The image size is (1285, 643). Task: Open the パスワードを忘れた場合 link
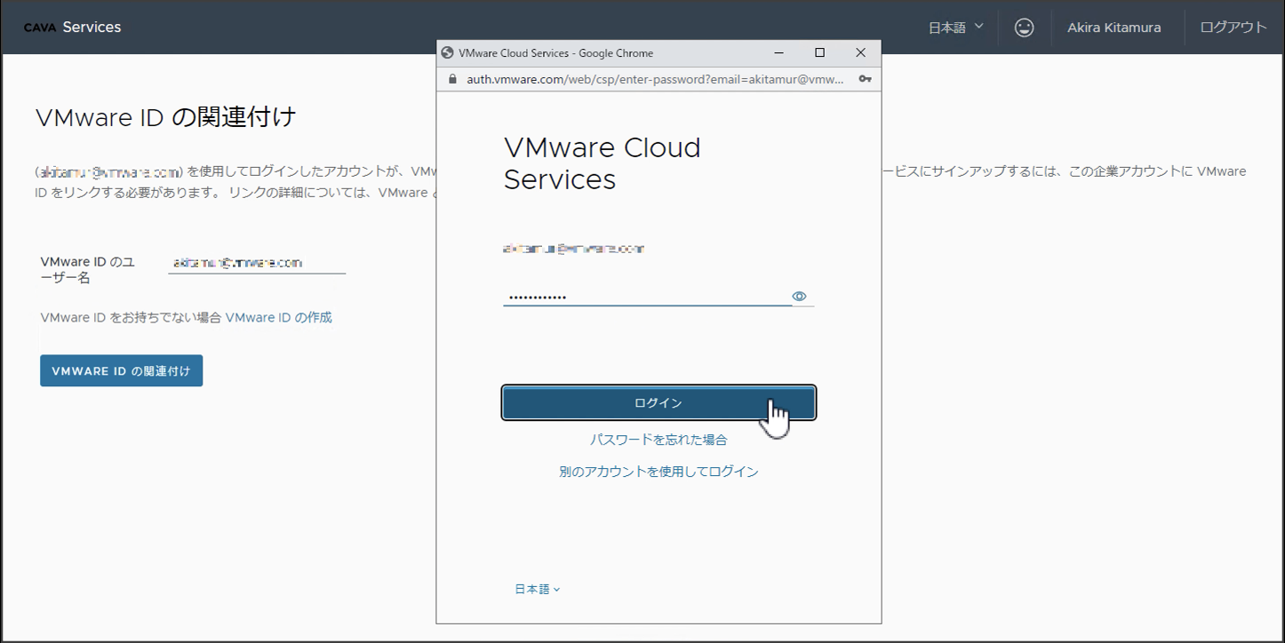pyautogui.click(x=658, y=440)
